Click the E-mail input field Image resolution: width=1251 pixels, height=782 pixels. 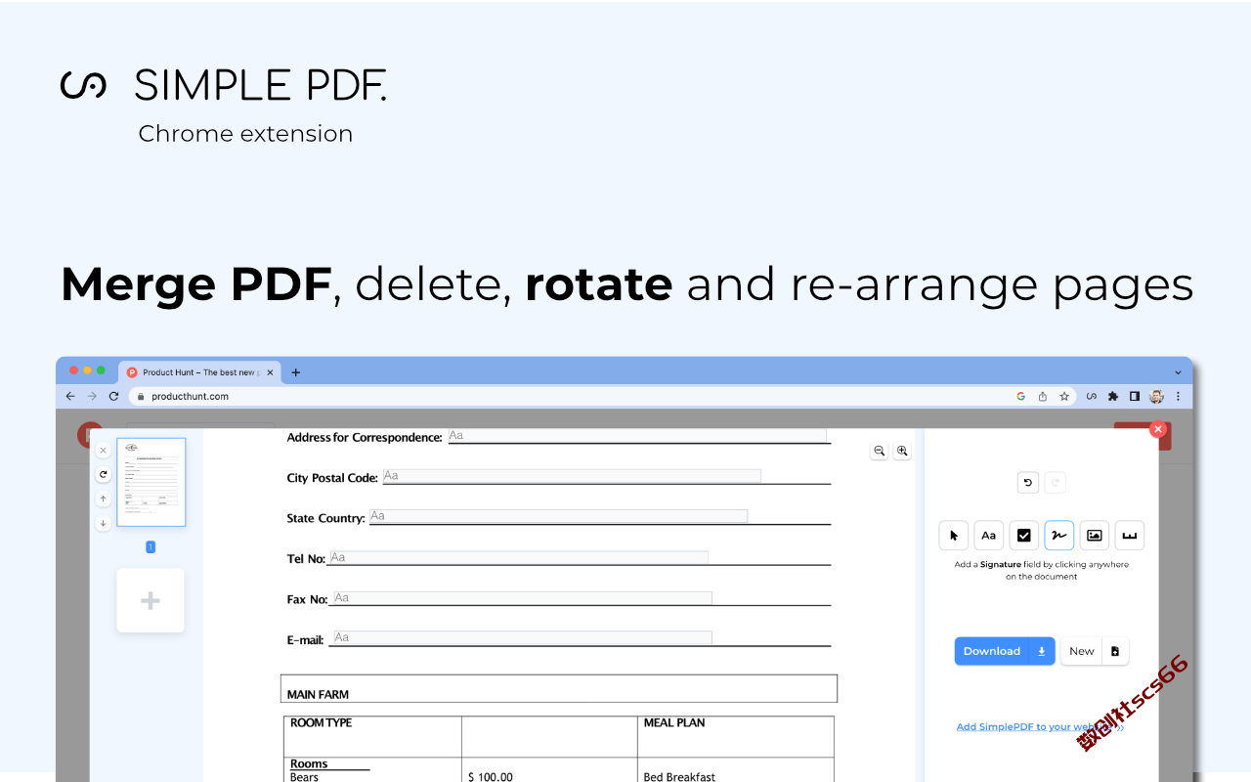(x=522, y=637)
